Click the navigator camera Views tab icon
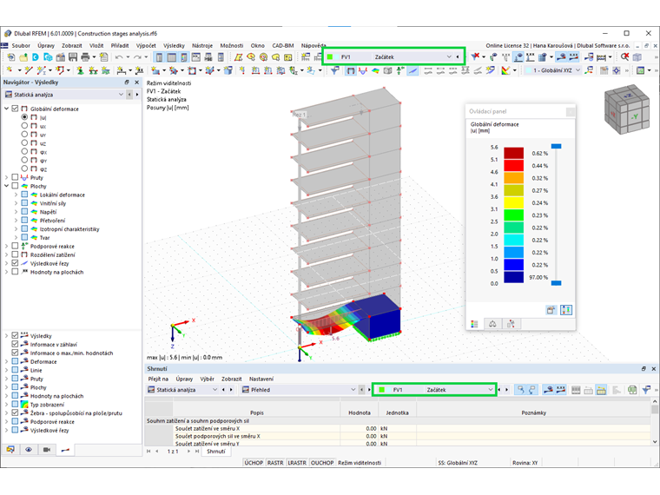The image size is (660, 495). pyautogui.click(x=47, y=450)
